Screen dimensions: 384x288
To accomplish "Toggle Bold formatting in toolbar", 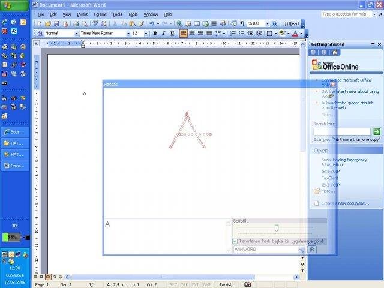I will [155, 34].
